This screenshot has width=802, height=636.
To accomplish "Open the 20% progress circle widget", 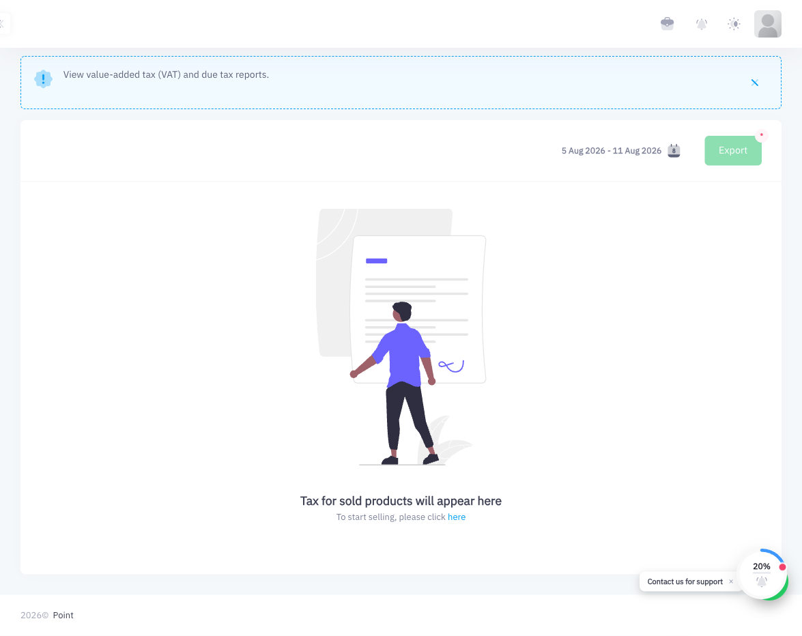I will (x=761, y=575).
